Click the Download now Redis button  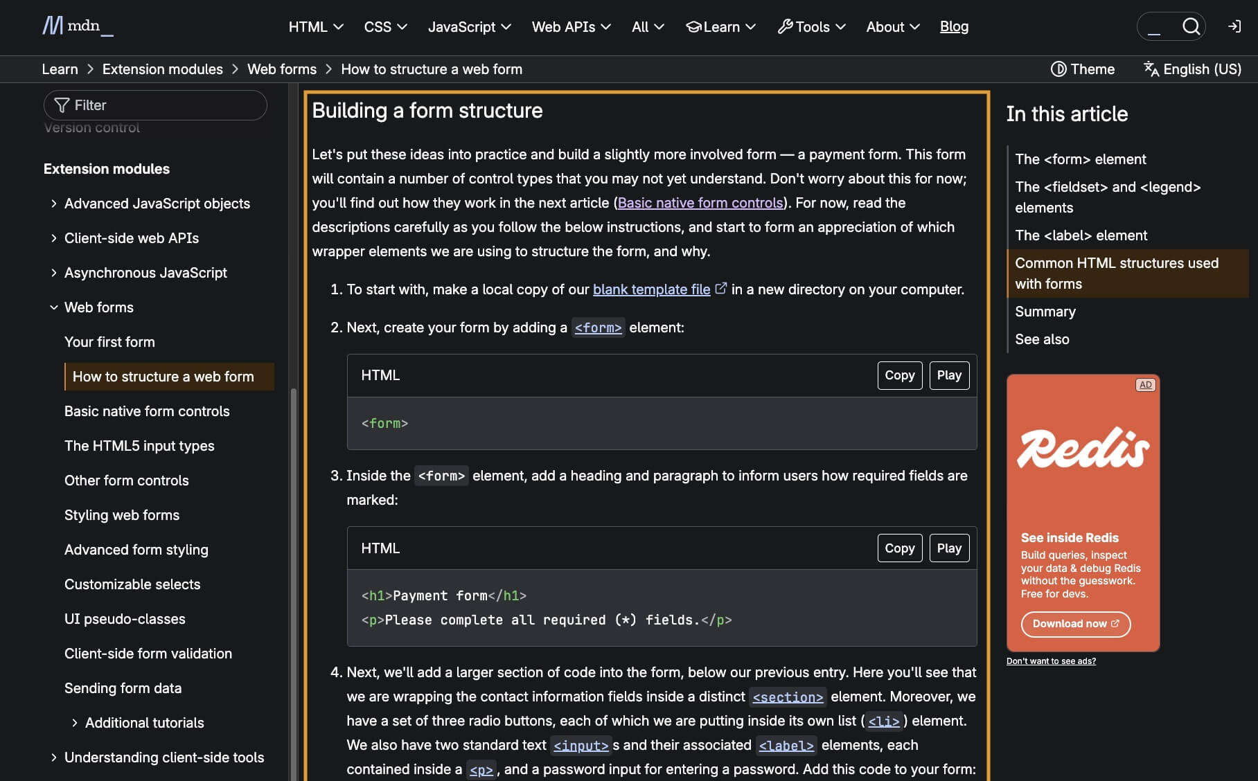pos(1075,624)
